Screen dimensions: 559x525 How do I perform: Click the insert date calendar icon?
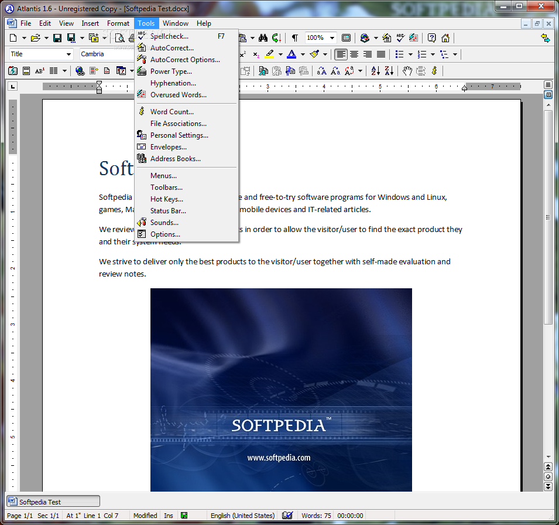(121, 71)
